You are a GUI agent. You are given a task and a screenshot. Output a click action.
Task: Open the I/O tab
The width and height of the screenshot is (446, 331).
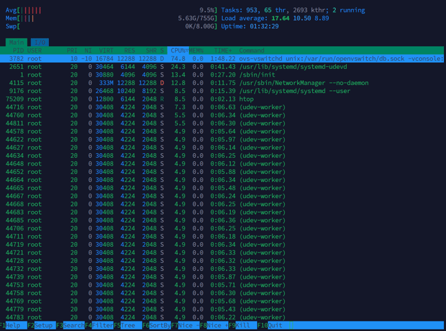click(x=40, y=42)
